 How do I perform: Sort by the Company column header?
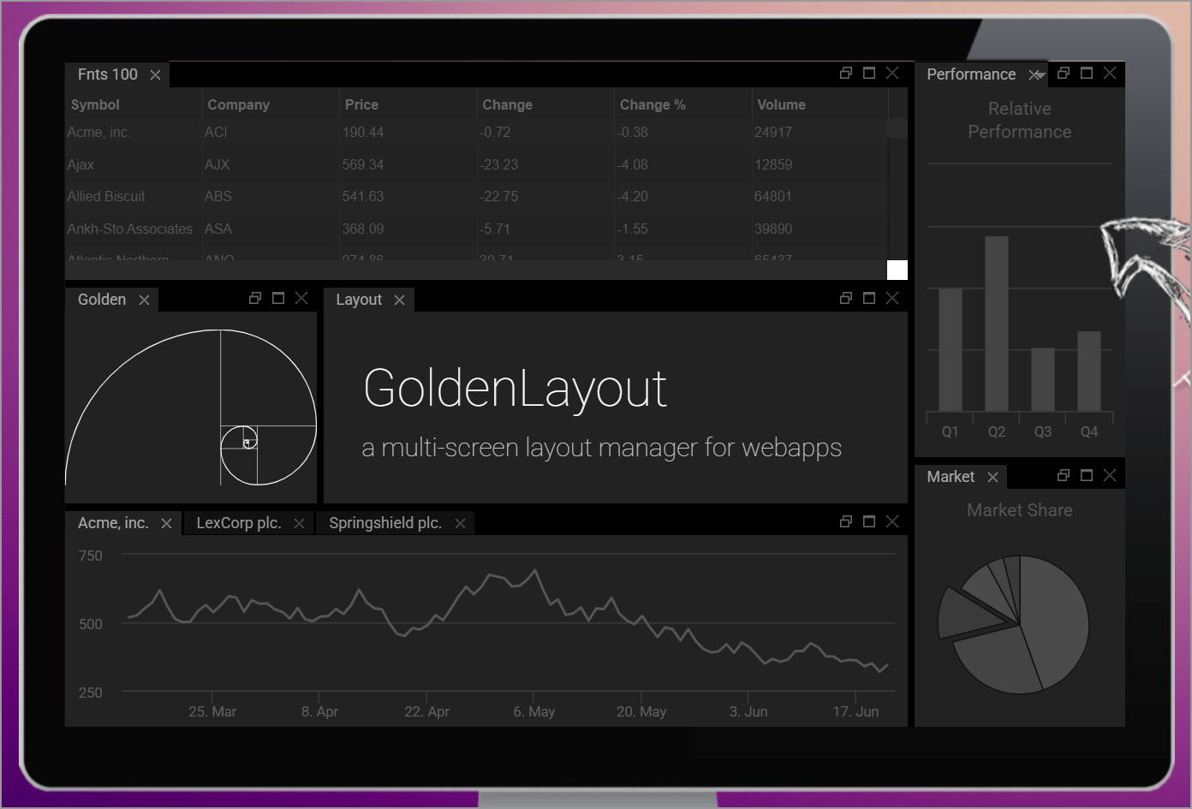[271, 104]
